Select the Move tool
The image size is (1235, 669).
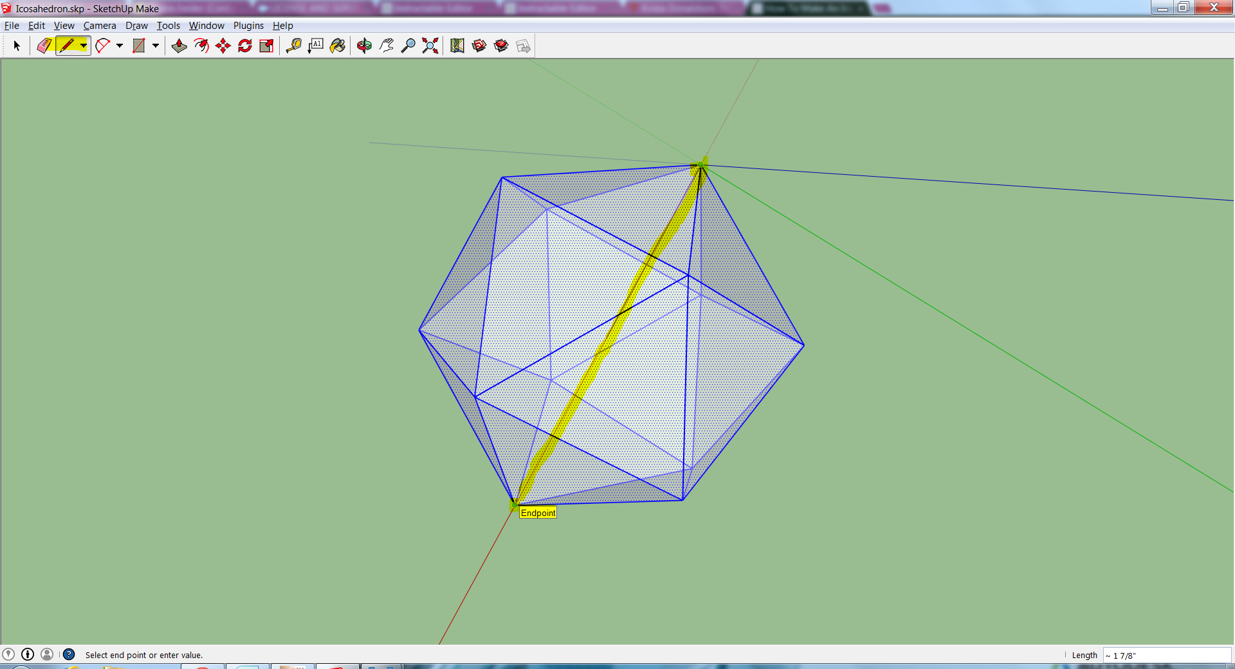[223, 46]
